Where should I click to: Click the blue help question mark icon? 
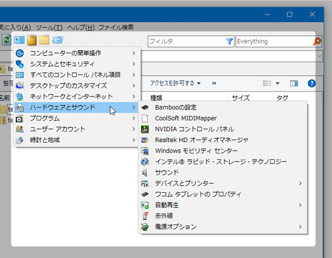click(311, 83)
